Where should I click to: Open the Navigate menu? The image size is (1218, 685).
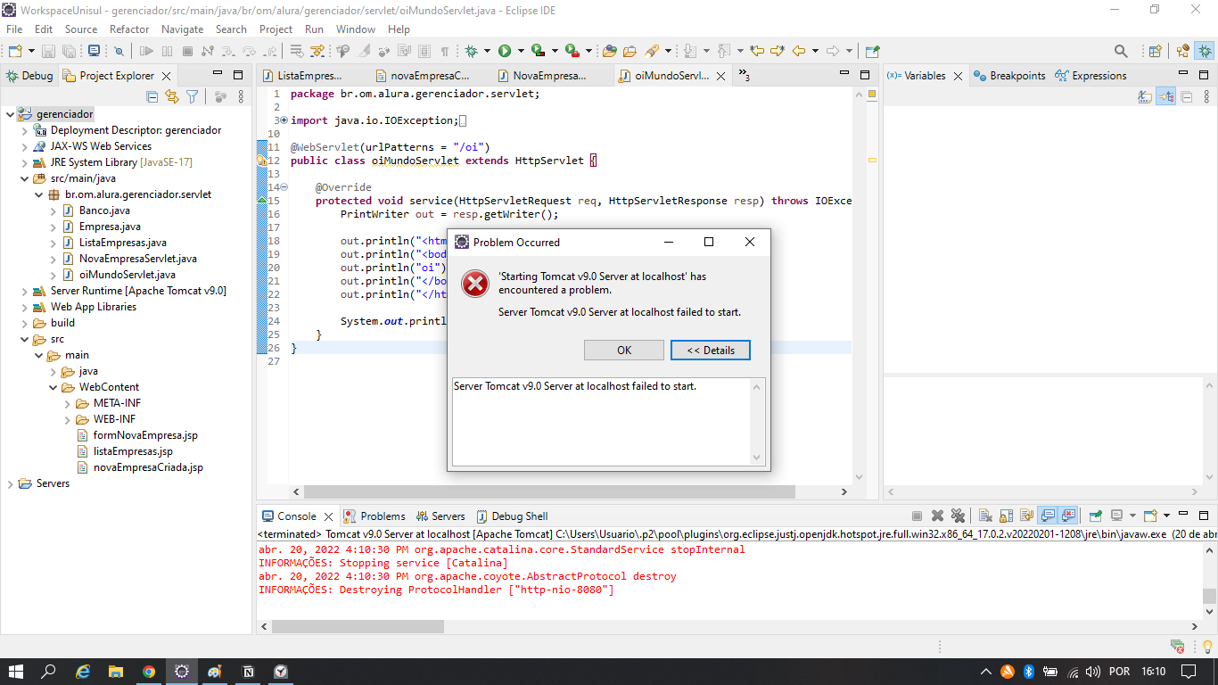tap(182, 29)
